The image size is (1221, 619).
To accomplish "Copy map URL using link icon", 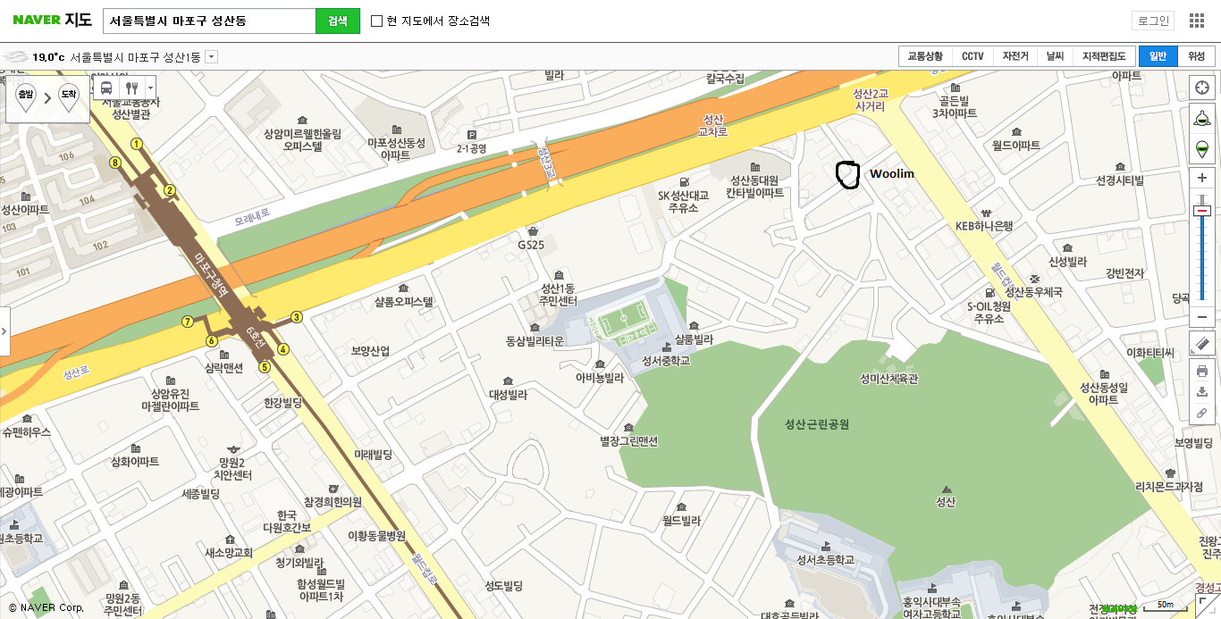I will (x=1202, y=413).
